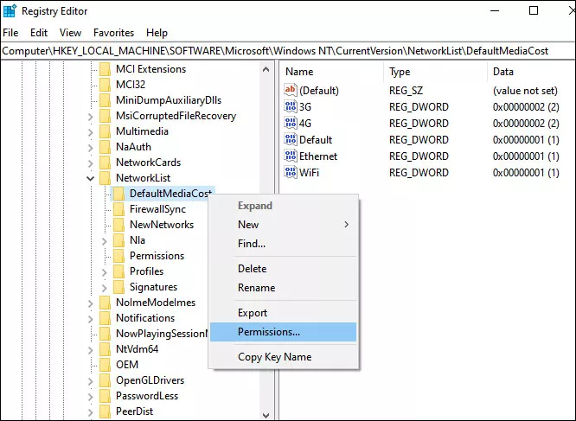This screenshot has height=421, width=576.
Task: Select the '(value not set)' data cell
Action: pos(525,91)
